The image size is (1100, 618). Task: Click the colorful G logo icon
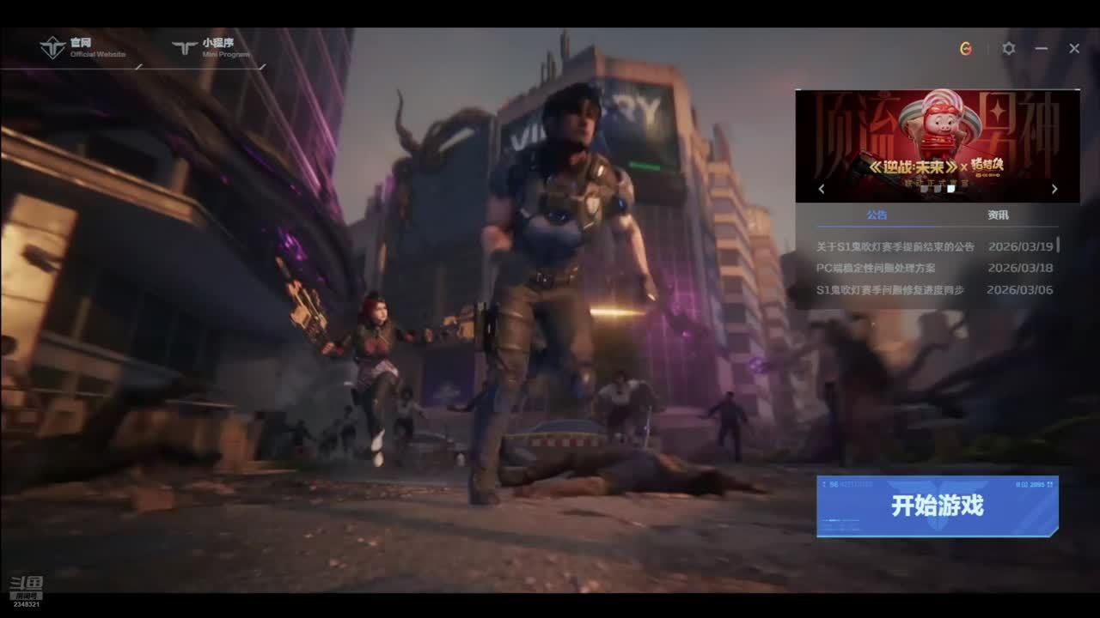(x=966, y=49)
